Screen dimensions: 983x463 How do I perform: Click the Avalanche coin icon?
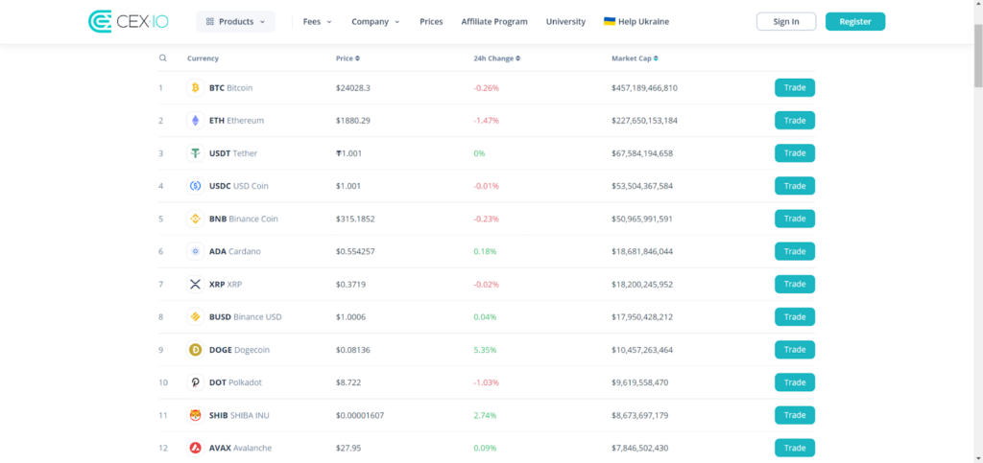coord(195,448)
